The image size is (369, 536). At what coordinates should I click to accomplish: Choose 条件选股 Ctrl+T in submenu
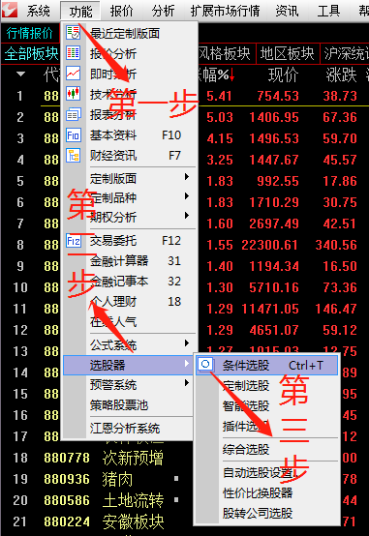[x=267, y=365]
